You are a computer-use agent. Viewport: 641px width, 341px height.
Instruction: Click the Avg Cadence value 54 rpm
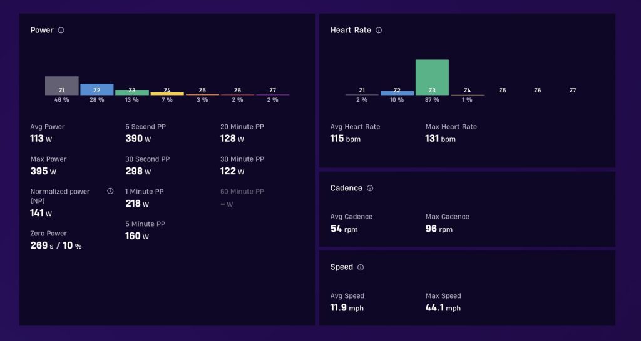(x=344, y=229)
